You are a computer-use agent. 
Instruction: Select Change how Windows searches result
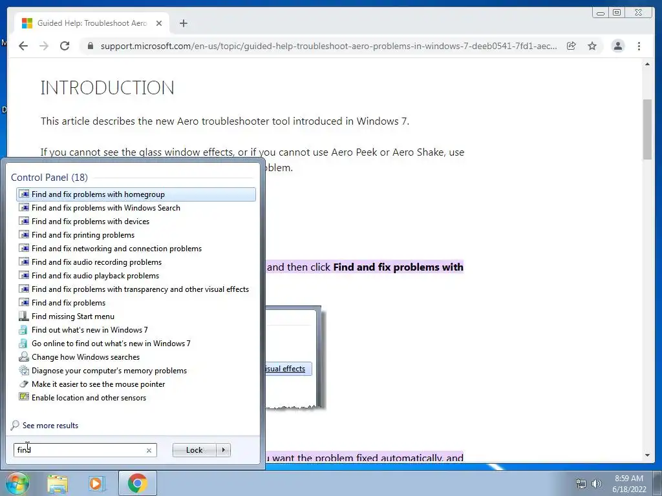pyautogui.click(x=136, y=356)
